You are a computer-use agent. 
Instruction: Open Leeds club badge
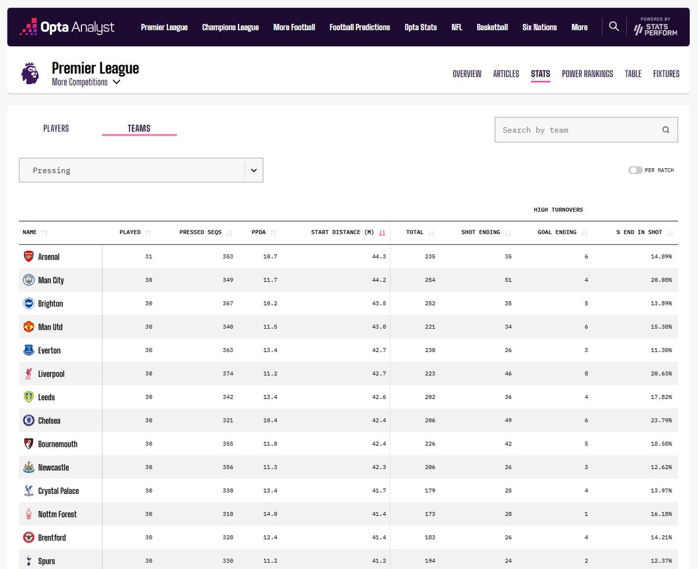tap(29, 397)
